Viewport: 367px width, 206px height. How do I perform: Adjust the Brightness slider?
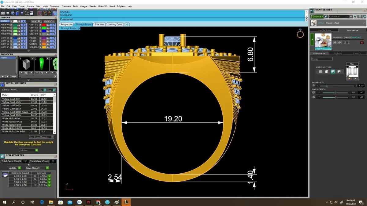[x=337, y=86]
